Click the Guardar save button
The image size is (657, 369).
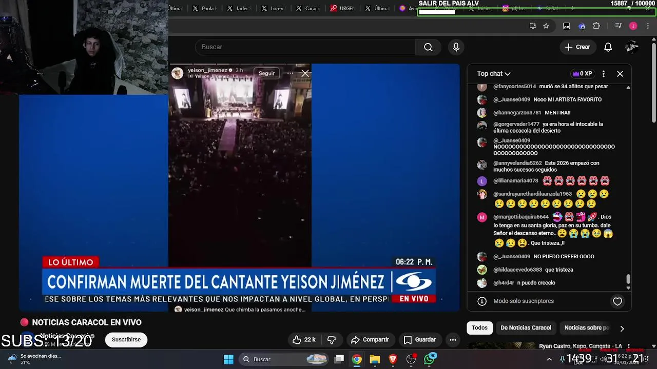[x=420, y=340]
